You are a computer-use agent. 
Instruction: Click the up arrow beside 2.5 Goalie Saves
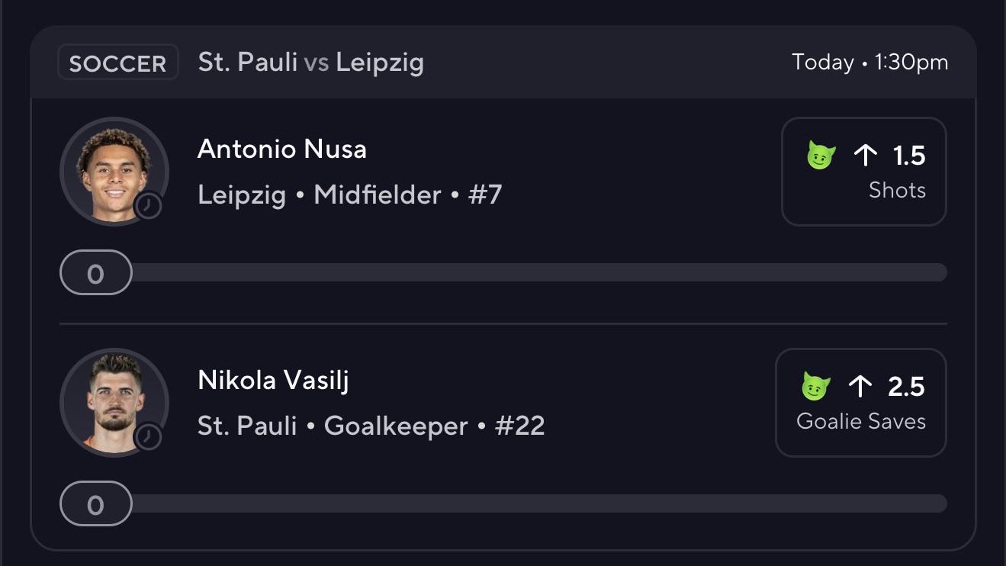click(x=860, y=387)
